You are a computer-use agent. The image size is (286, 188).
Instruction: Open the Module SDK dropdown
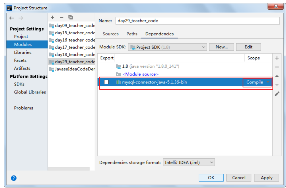coord(167,47)
